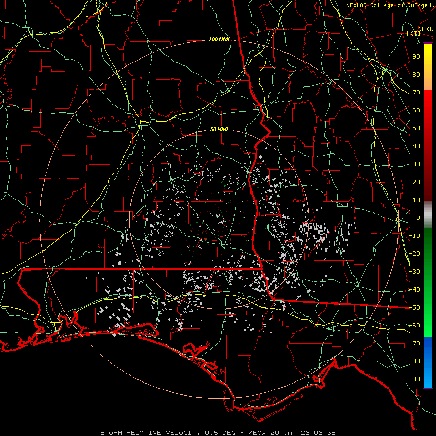Select the NEXLAB-College of DuPage credit text
This screenshot has width=436, height=436.
point(390,5)
